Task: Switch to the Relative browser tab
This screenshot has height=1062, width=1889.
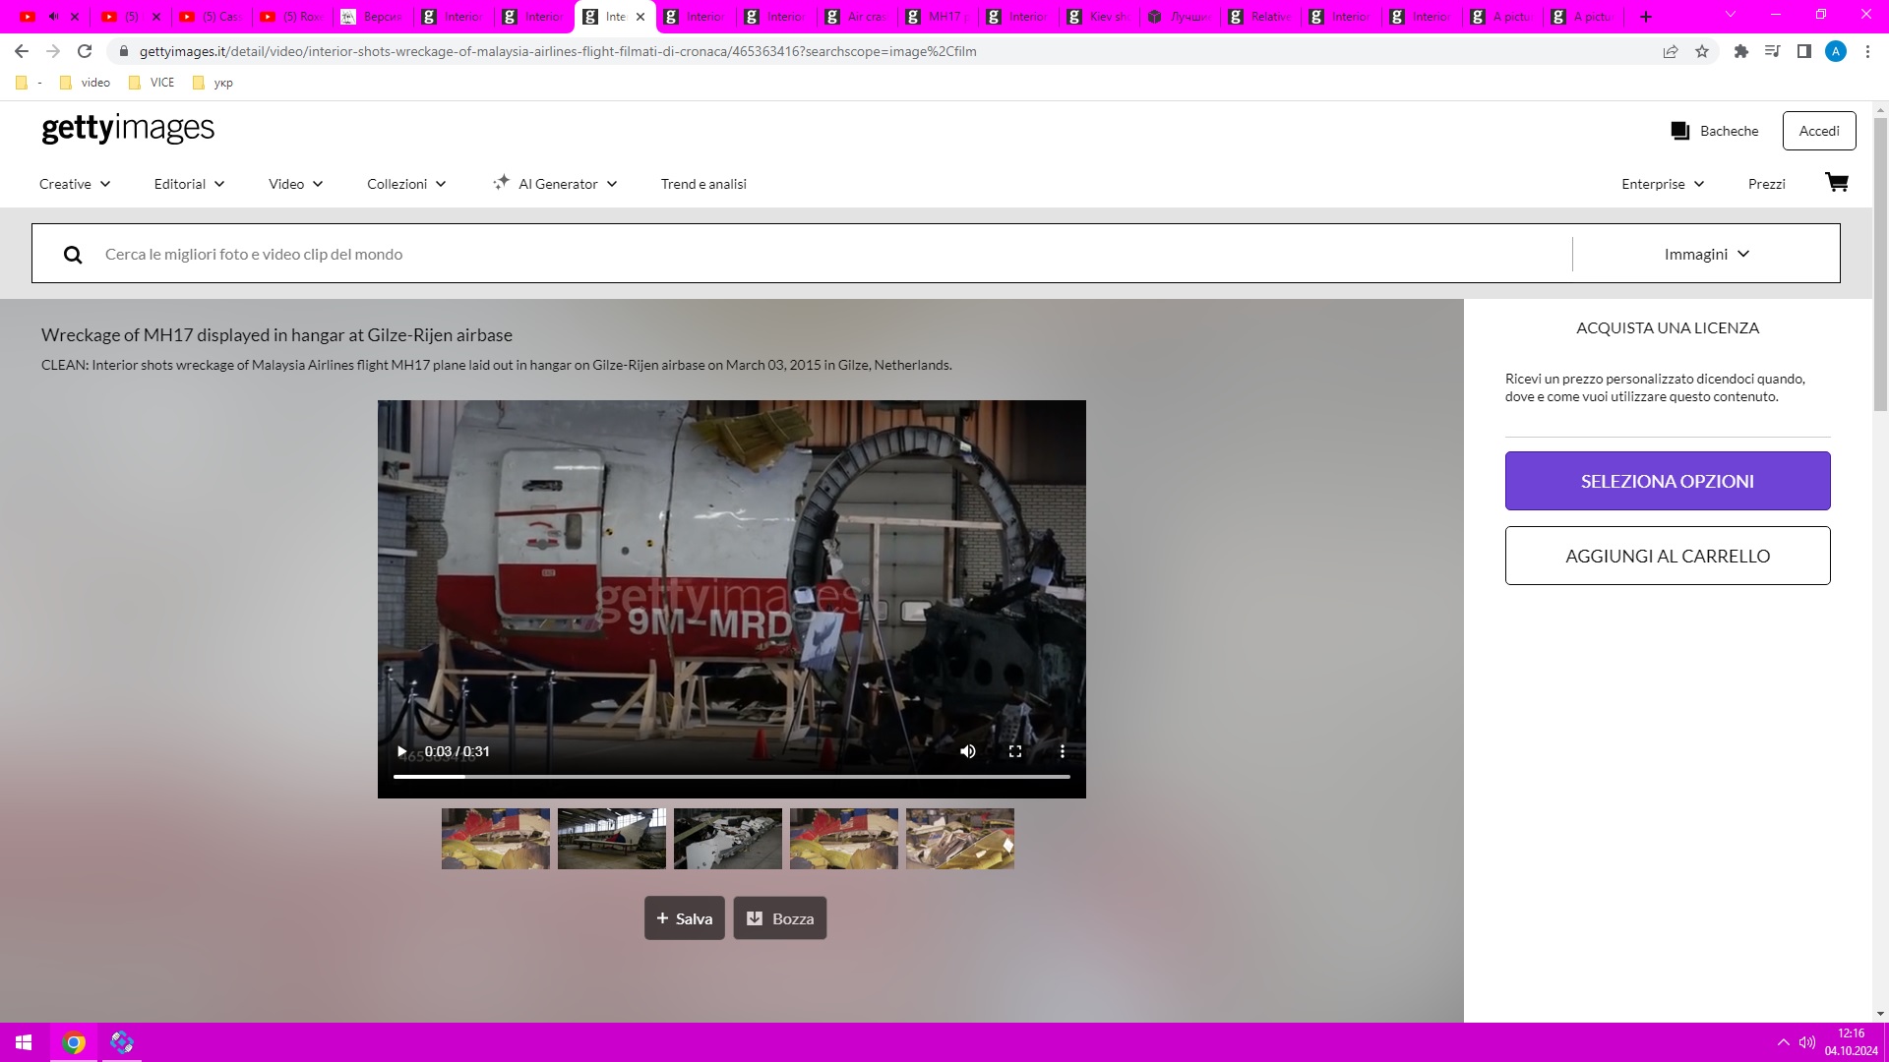Action: tap(1259, 17)
